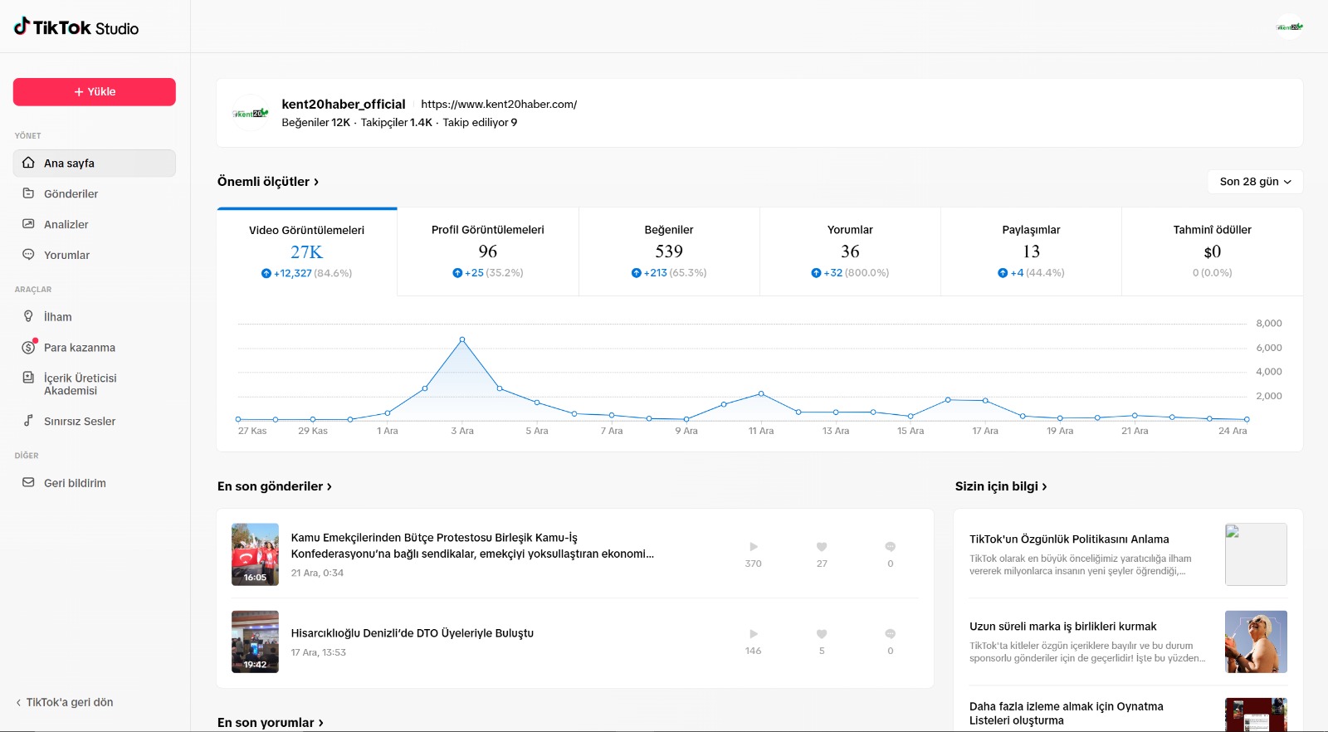This screenshot has width=1328, height=732.
Task: Click the peak data point on chart
Action: tap(462, 339)
